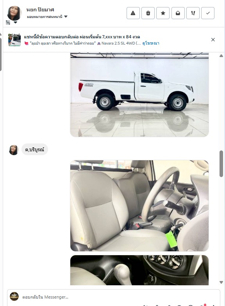Open the ดูโฆษณา link
Screen dimensions: 225x306
click(151, 43)
